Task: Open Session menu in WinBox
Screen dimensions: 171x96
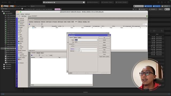Action: 18,14
